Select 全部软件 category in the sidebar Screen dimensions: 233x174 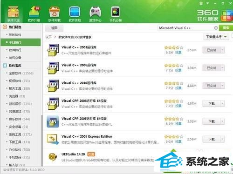pyautogui.click(x=21, y=73)
